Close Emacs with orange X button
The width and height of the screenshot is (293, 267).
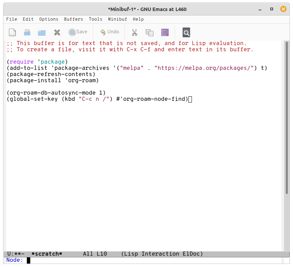coord(283,9)
